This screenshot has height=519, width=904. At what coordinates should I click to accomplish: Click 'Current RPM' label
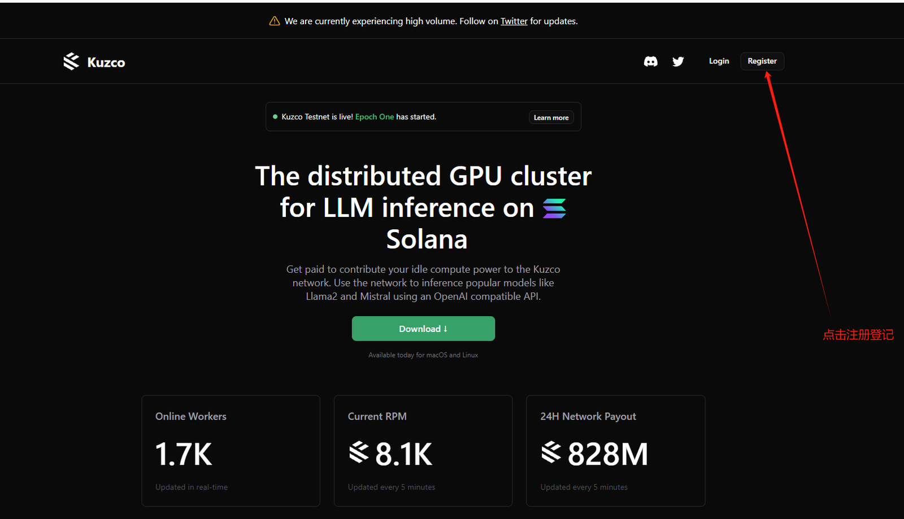pyautogui.click(x=377, y=416)
